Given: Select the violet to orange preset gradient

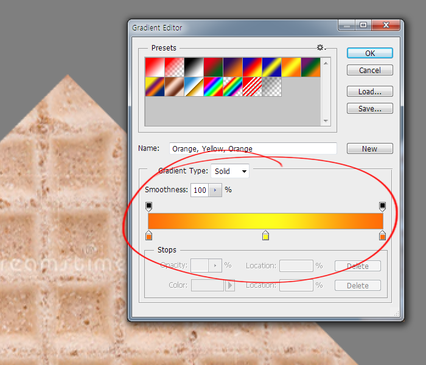Looking at the screenshot, I should pos(233,67).
